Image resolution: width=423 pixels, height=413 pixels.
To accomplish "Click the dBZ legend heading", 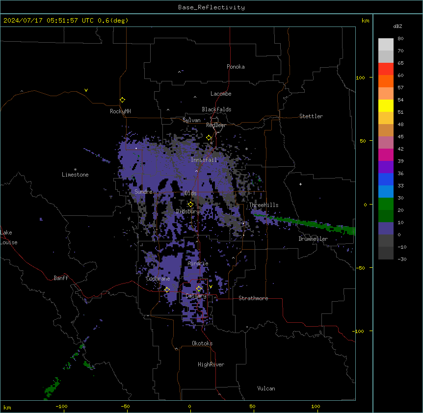I will tap(397, 26).
